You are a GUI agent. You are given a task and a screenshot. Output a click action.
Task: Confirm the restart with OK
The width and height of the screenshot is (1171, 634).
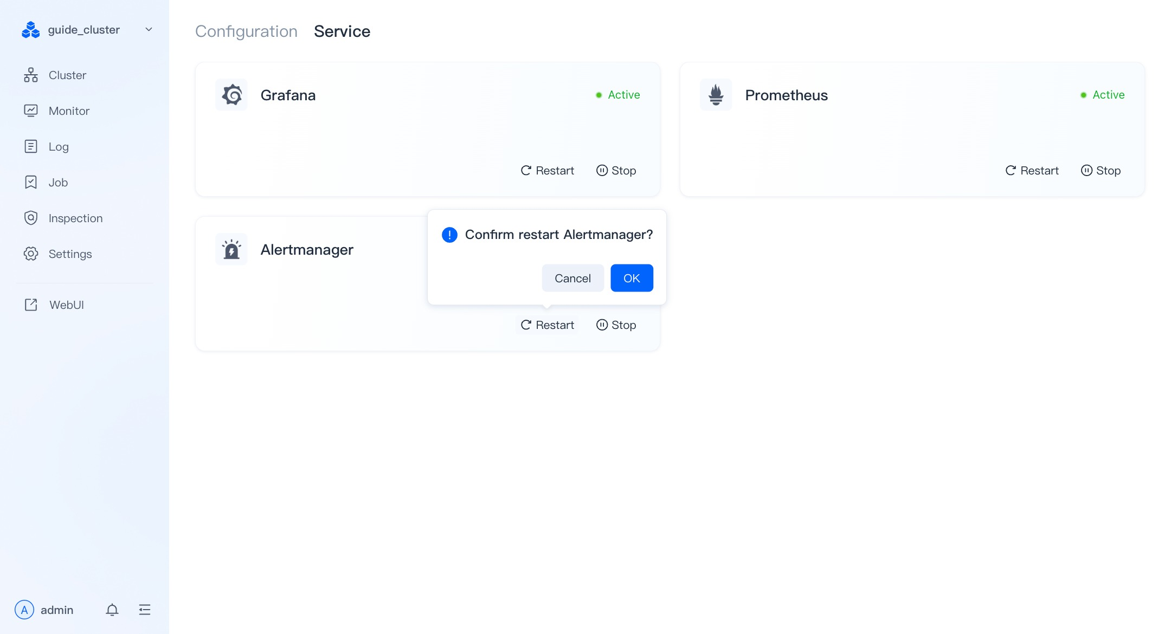coord(632,278)
